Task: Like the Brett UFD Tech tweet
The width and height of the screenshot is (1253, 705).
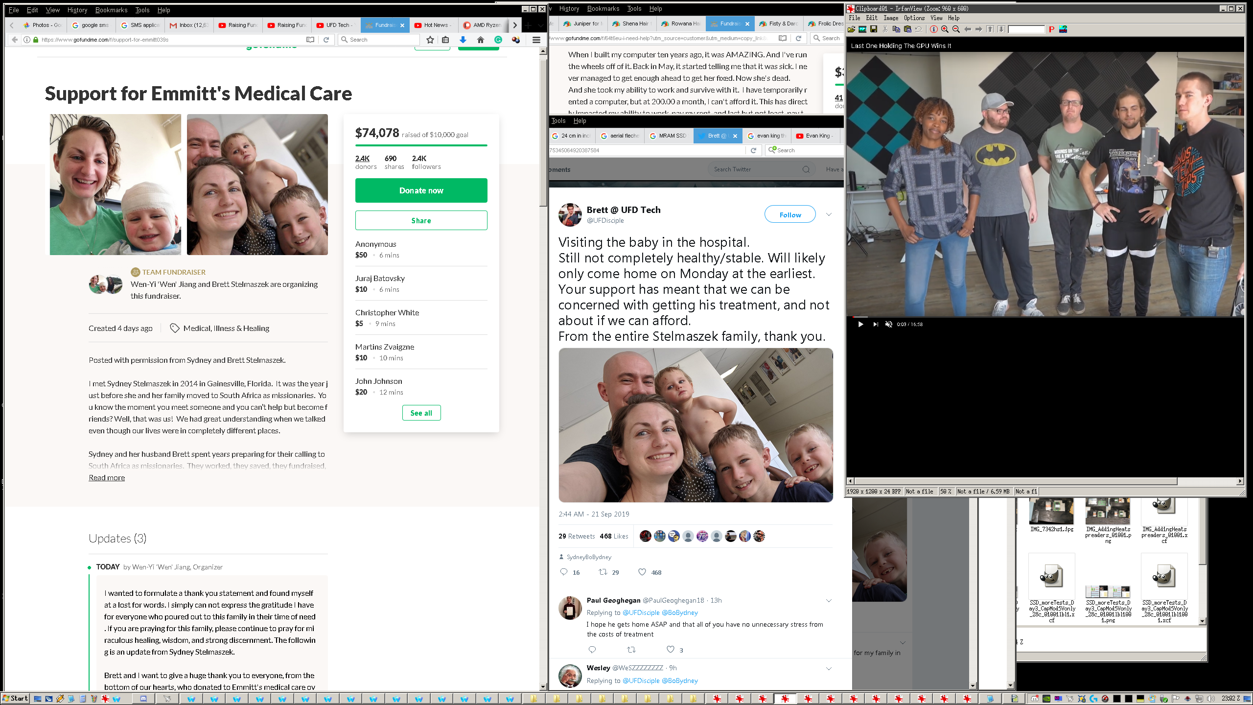Action: (642, 572)
